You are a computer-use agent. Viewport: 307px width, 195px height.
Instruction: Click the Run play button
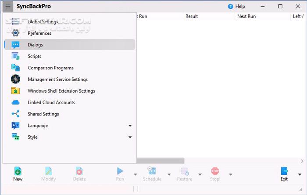(x=120, y=174)
